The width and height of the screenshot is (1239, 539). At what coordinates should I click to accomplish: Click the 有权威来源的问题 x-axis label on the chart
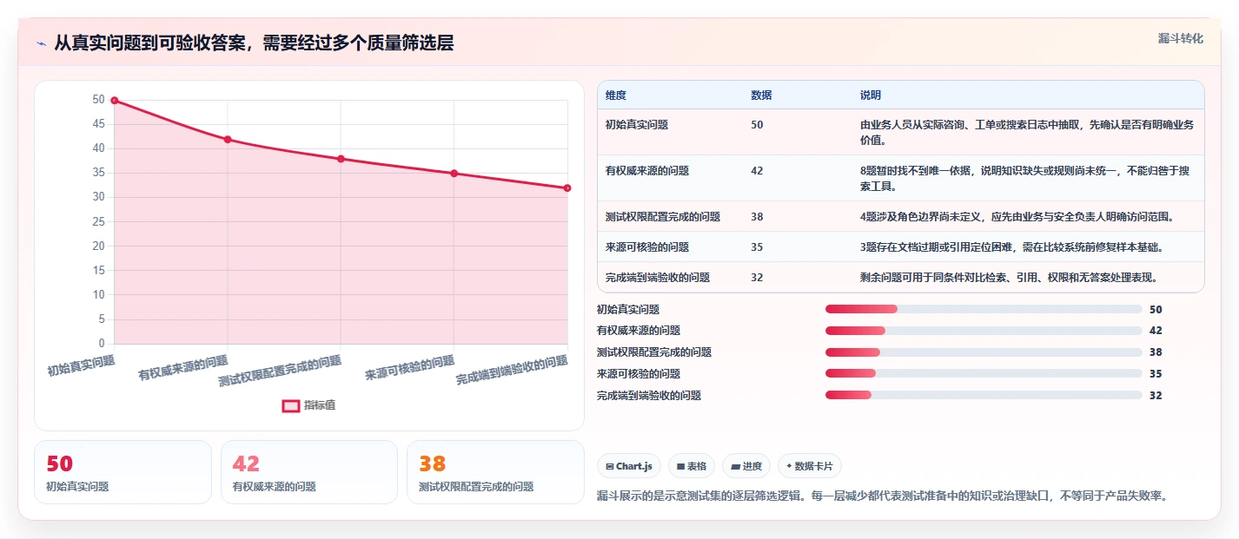coord(183,368)
